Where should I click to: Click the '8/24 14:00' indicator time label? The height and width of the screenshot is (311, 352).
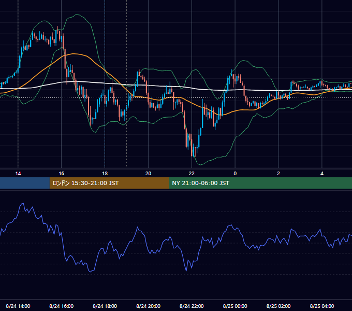[18, 306]
